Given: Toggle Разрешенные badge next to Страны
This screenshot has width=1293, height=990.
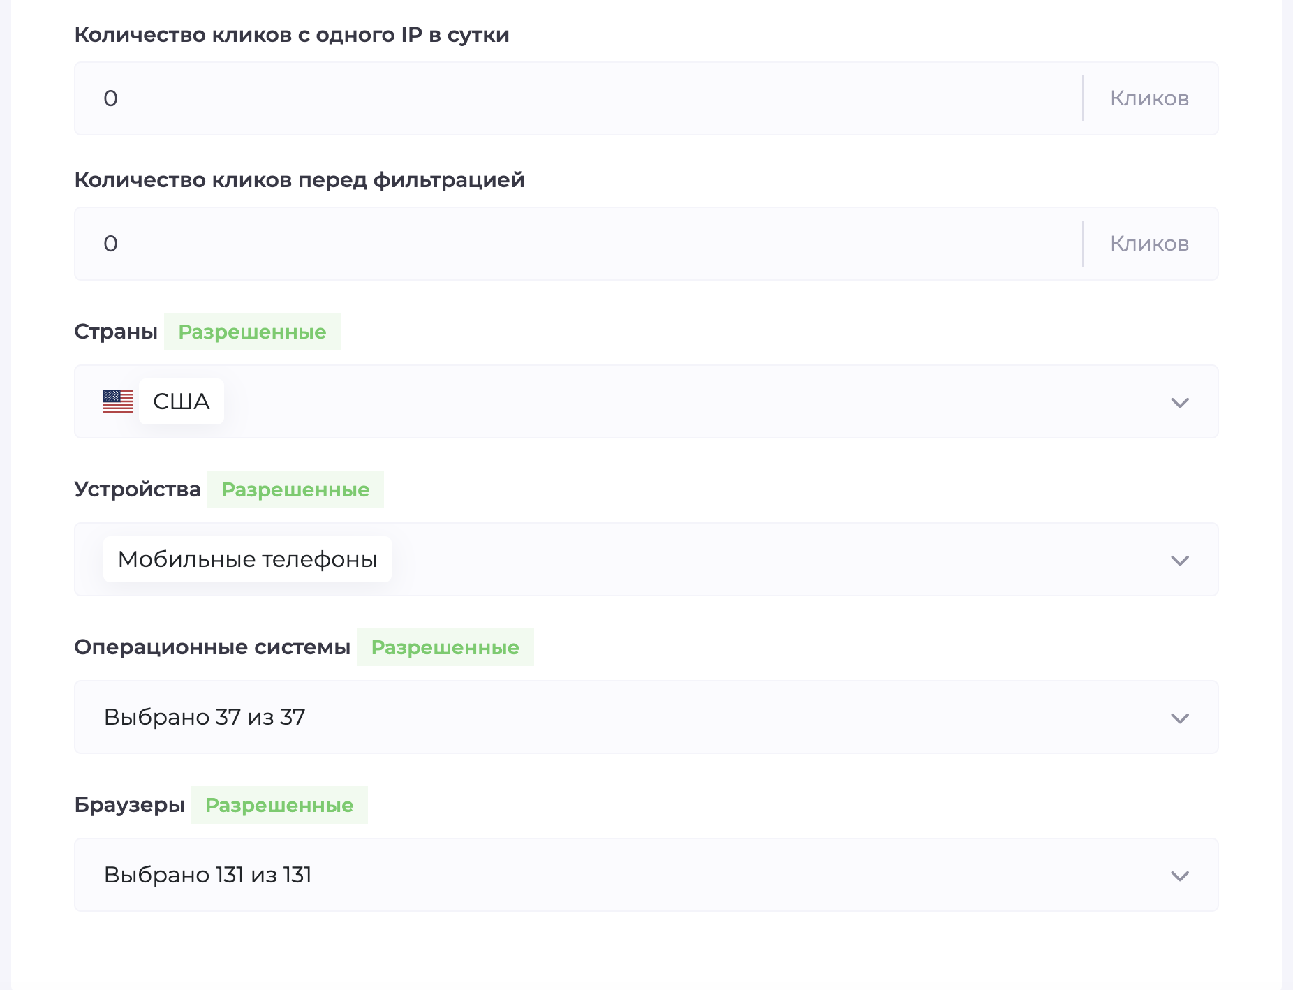Looking at the screenshot, I should (x=252, y=332).
